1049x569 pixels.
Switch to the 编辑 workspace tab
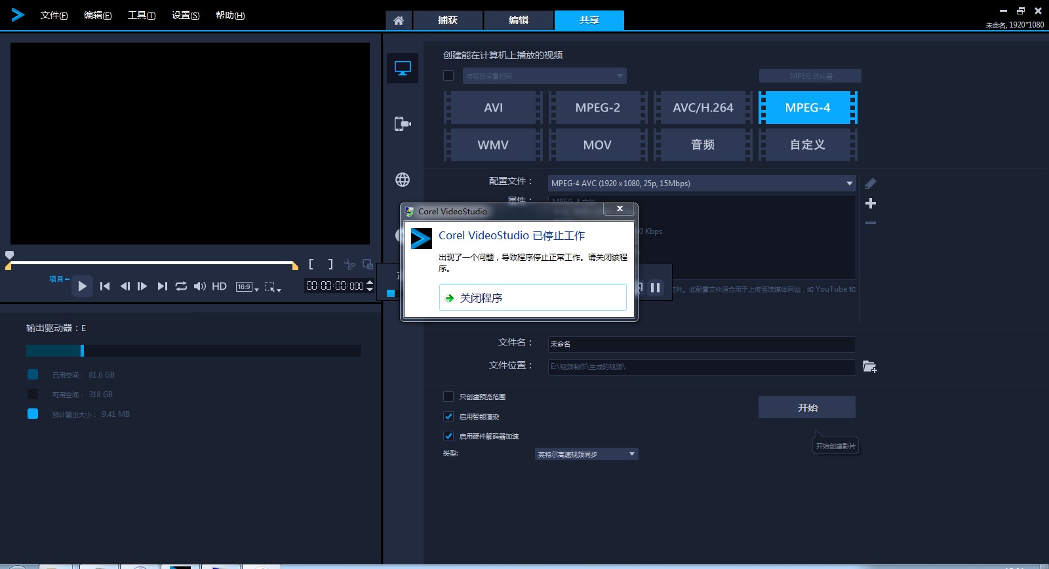519,20
